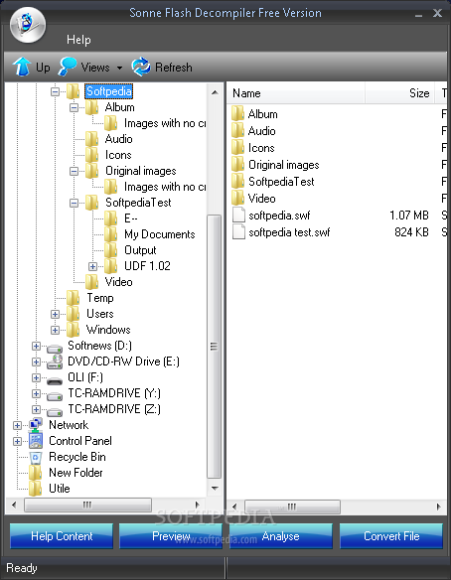Image resolution: width=451 pixels, height=580 pixels.
Task: Click the tree panel vertical scrollbar thumb
Action: (x=215, y=347)
